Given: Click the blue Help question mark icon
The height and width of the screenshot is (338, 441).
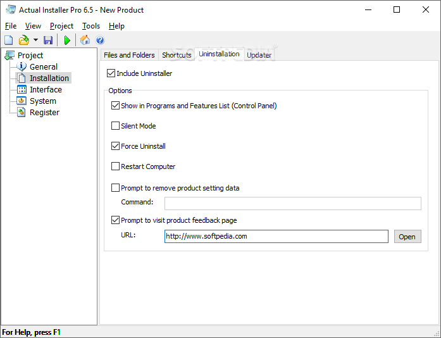Looking at the screenshot, I should coord(100,41).
